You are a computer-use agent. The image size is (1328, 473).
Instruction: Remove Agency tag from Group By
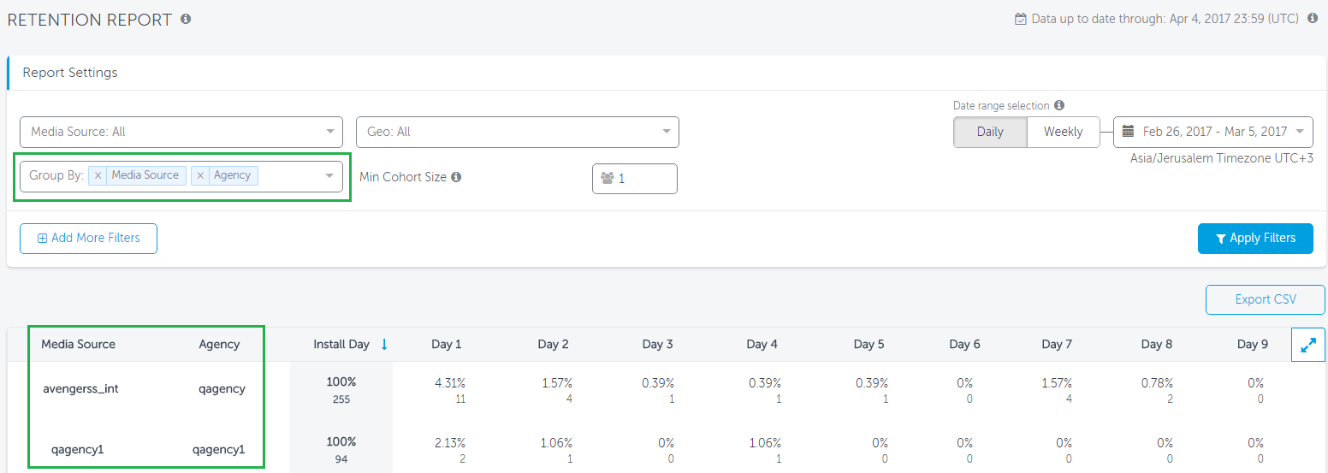click(200, 175)
